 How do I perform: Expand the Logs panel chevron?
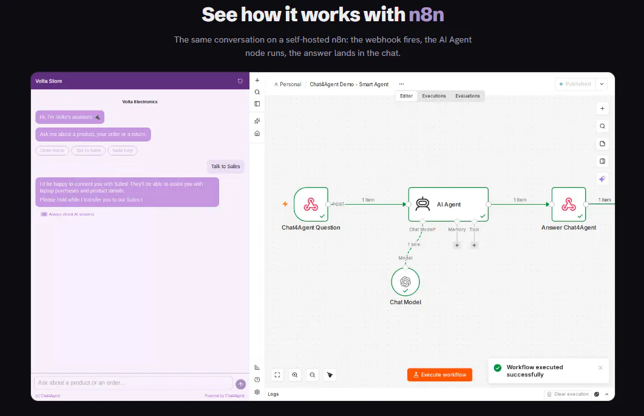pos(606,394)
